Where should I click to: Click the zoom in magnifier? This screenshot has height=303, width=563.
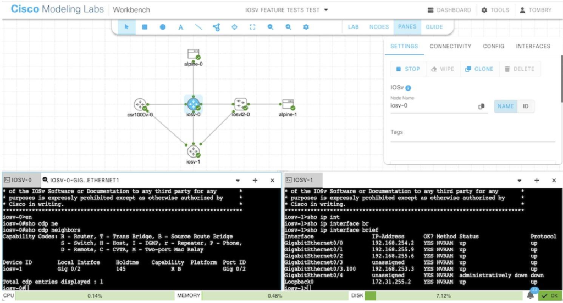(x=288, y=27)
